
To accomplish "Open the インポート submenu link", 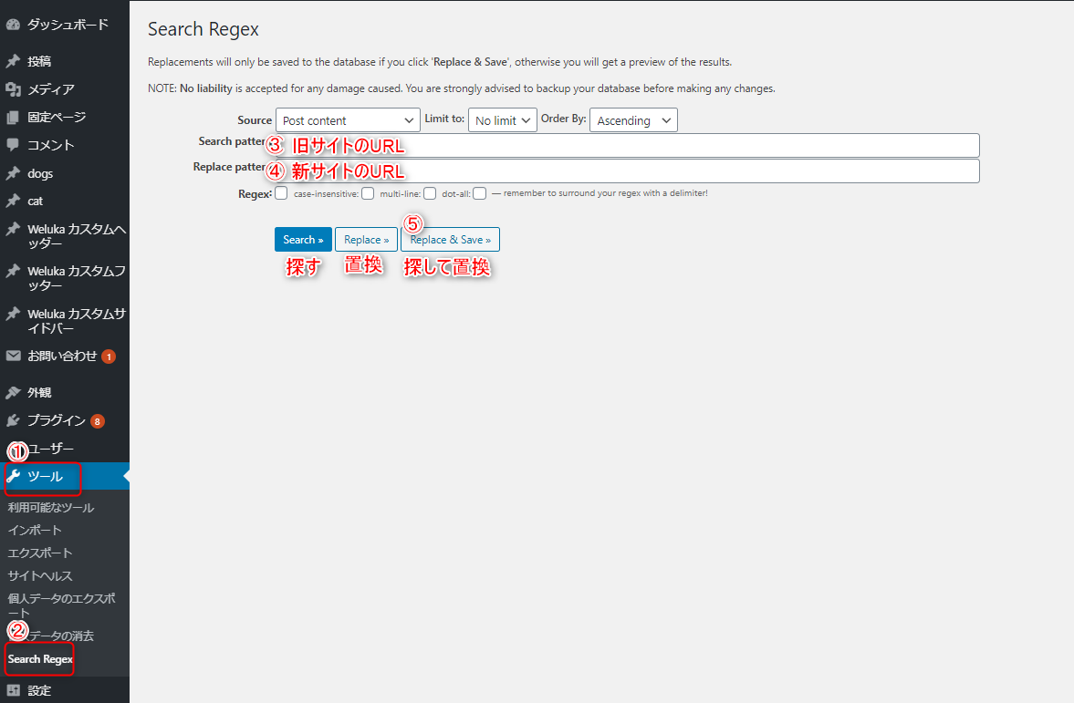I will (35, 530).
